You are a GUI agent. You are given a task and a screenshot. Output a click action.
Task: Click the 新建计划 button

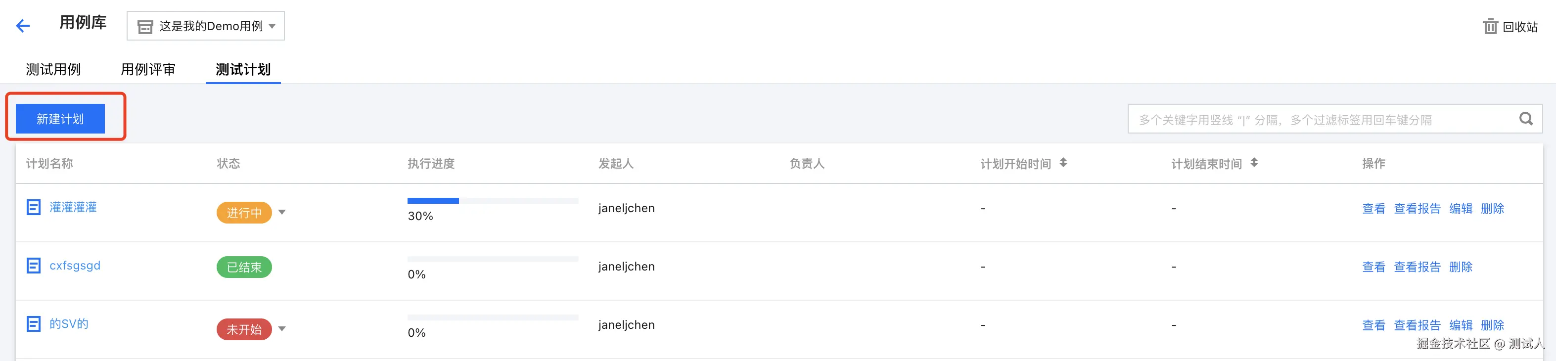click(x=60, y=119)
